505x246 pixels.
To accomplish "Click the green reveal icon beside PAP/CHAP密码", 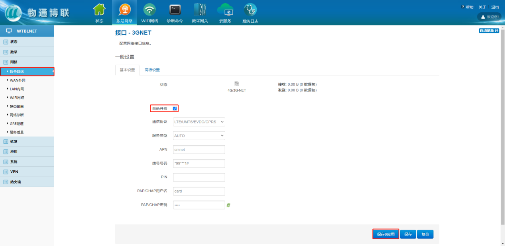I will coord(229,205).
